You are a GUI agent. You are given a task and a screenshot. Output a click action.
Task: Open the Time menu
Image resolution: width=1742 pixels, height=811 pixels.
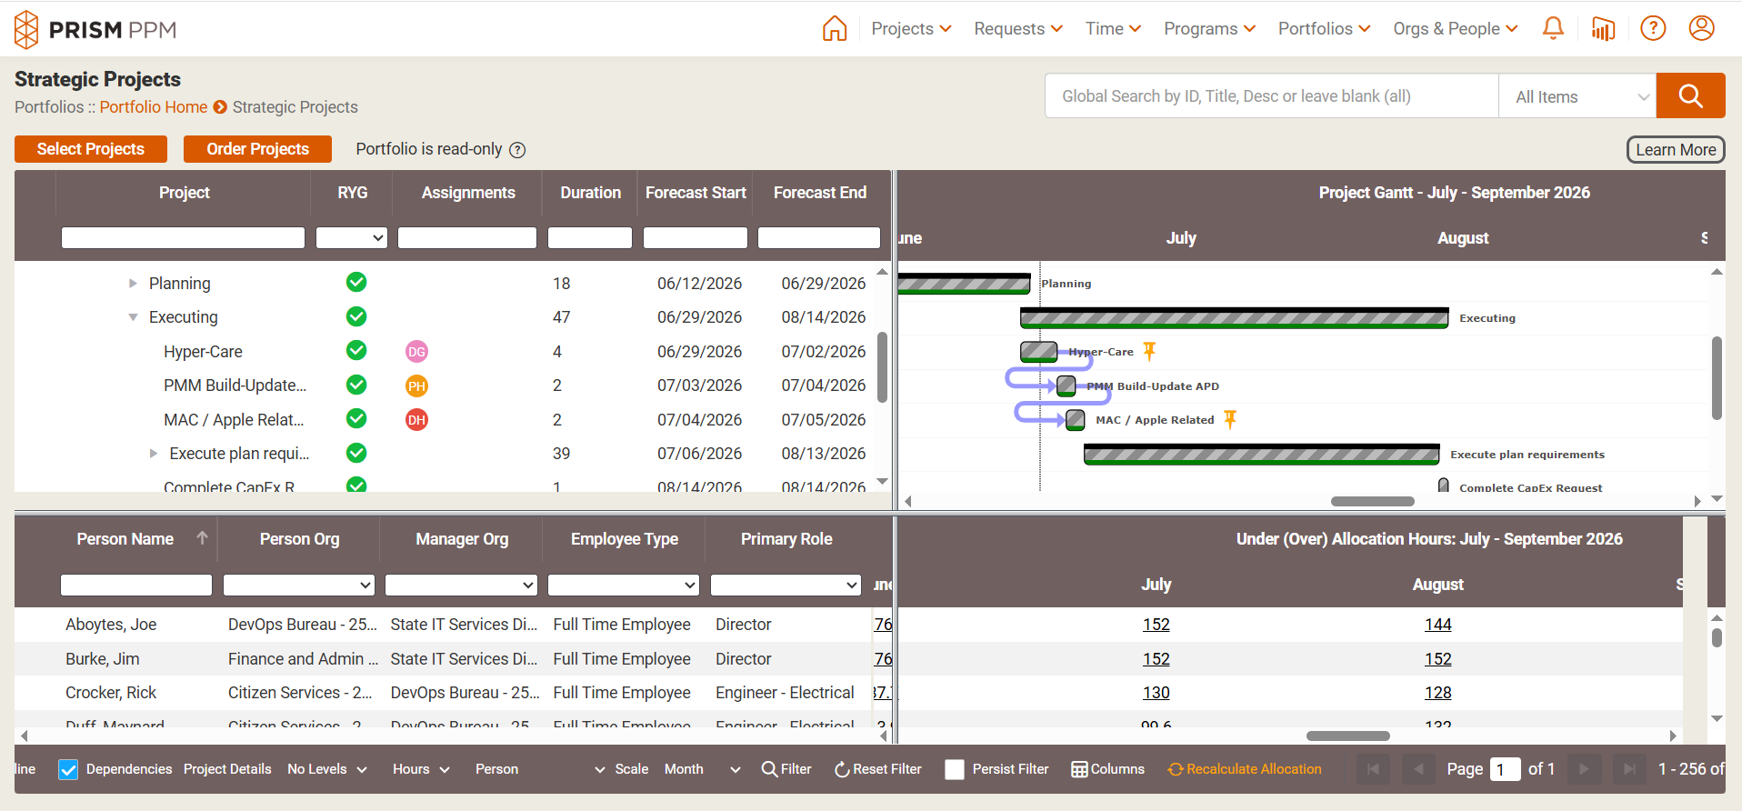tap(1113, 29)
